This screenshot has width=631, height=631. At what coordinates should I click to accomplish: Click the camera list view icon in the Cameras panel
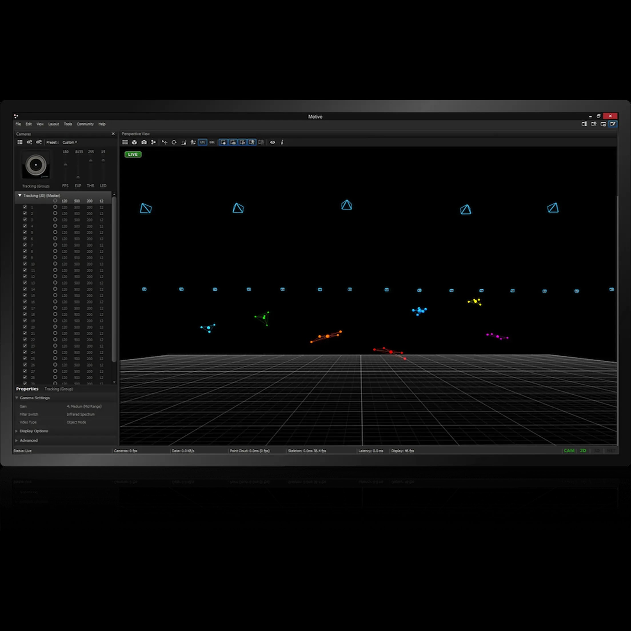(20, 142)
